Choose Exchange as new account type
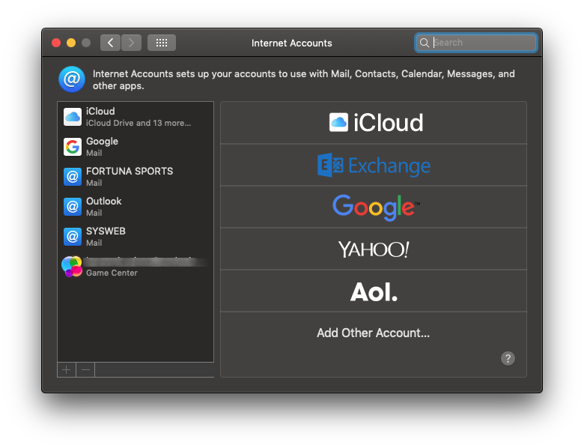584x448 pixels. pos(374,165)
